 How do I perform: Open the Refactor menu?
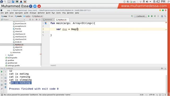click(x=41, y=13)
